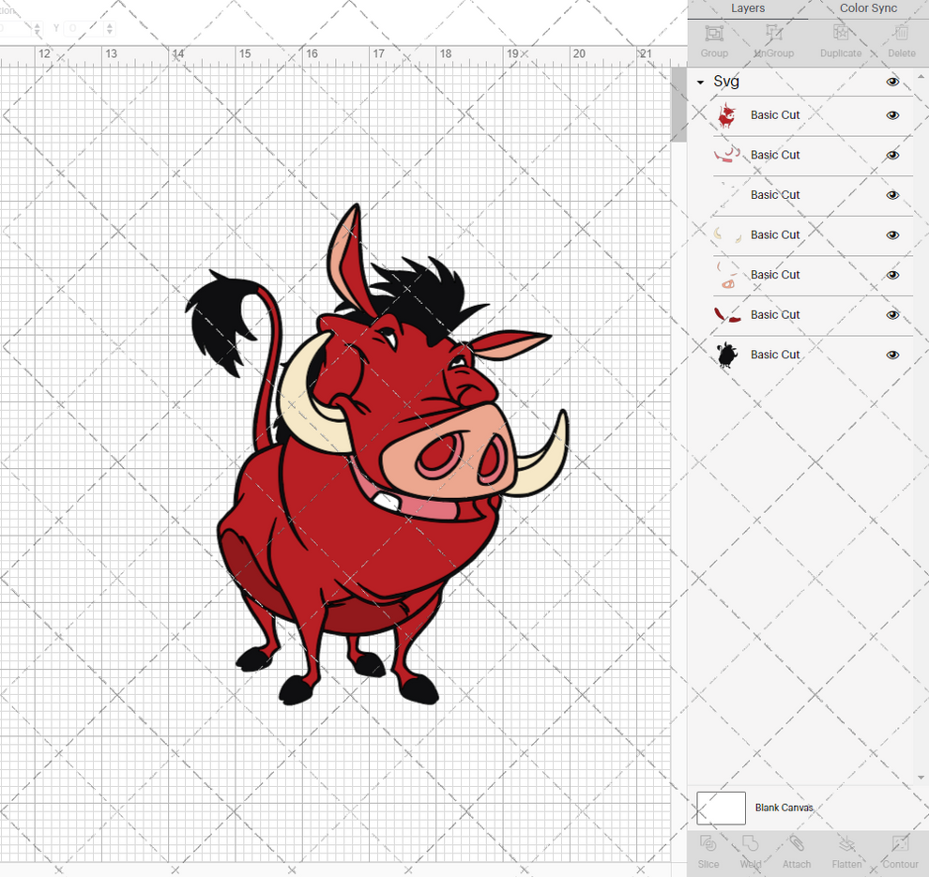Hide the bottom black Basic Cut layer
929x877 pixels.
[x=892, y=355]
